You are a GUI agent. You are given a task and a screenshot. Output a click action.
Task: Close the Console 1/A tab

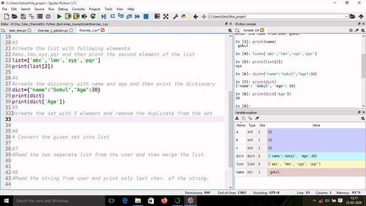[262, 30]
